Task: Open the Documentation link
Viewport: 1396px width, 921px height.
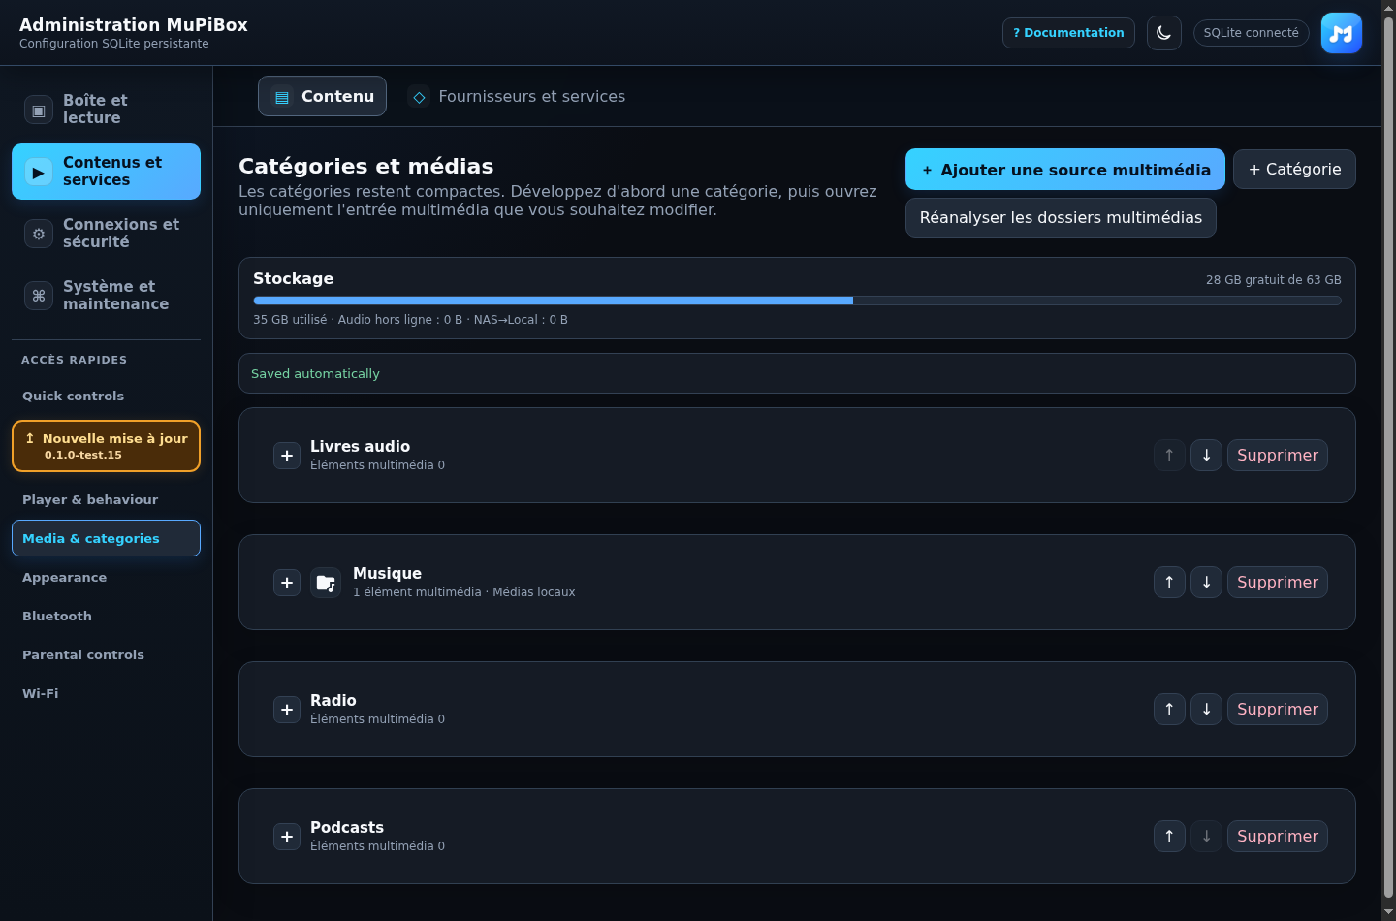Action: (1068, 33)
